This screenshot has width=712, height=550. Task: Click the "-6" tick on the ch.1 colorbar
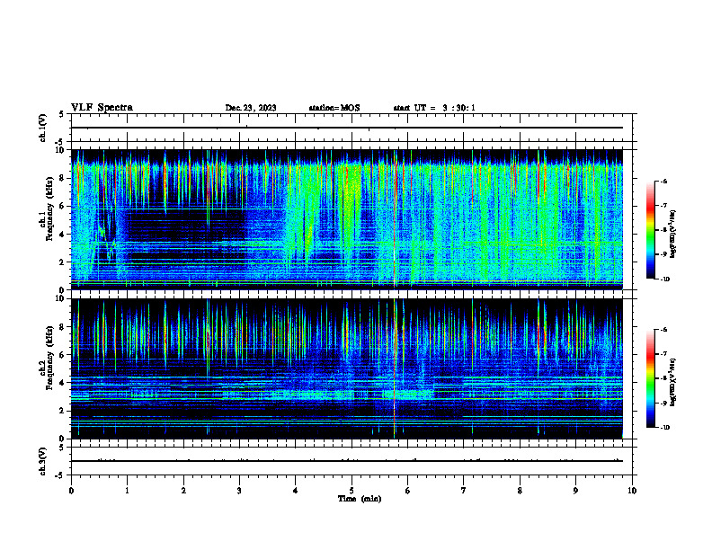(x=664, y=182)
